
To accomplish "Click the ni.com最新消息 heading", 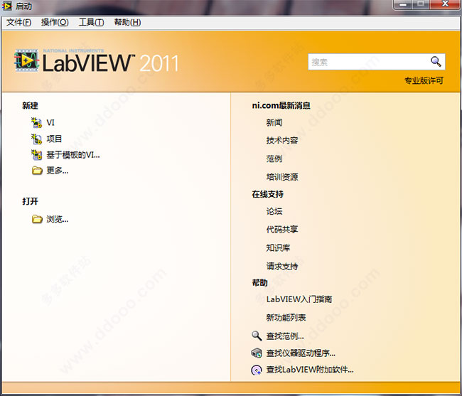I will pos(281,105).
